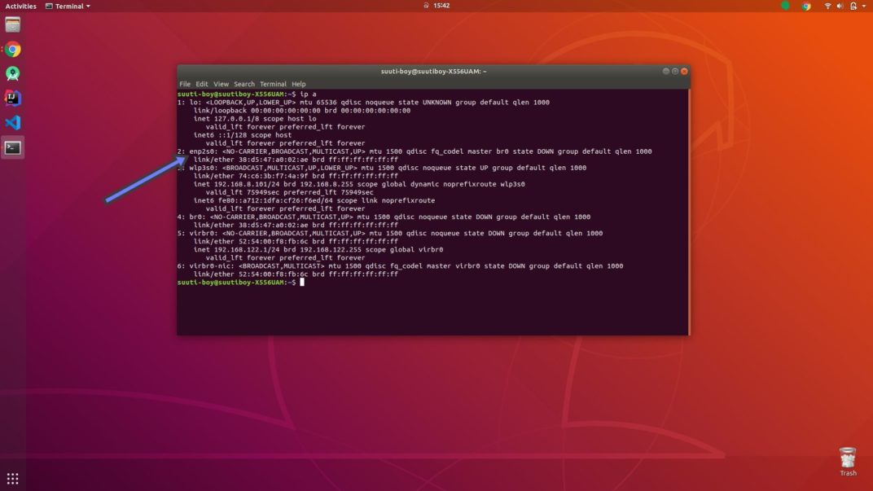Launch Android Studio from the dock
The height and width of the screenshot is (491, 873).
(x=14, y=73)
